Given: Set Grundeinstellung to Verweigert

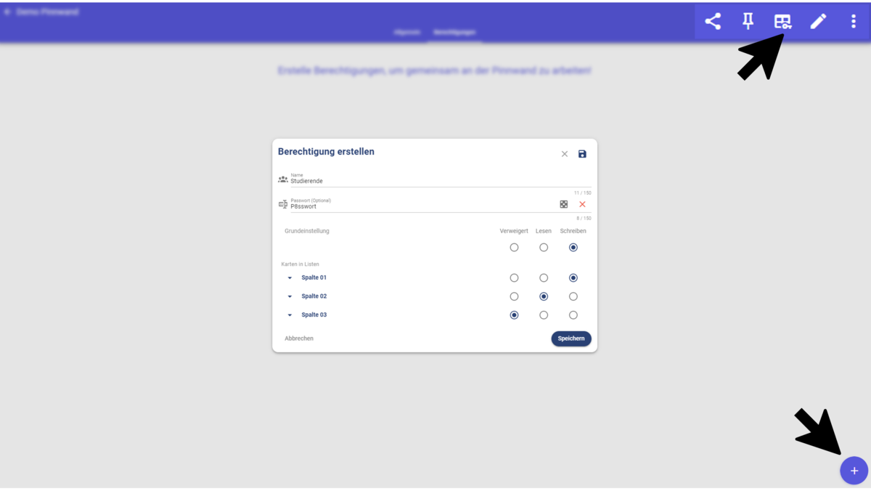Looking at the screenshot, I should [x=514, y=248].
